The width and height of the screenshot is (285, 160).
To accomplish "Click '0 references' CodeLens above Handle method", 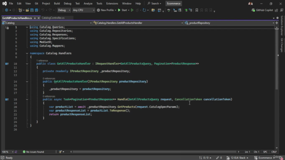I will coord(49,96).
